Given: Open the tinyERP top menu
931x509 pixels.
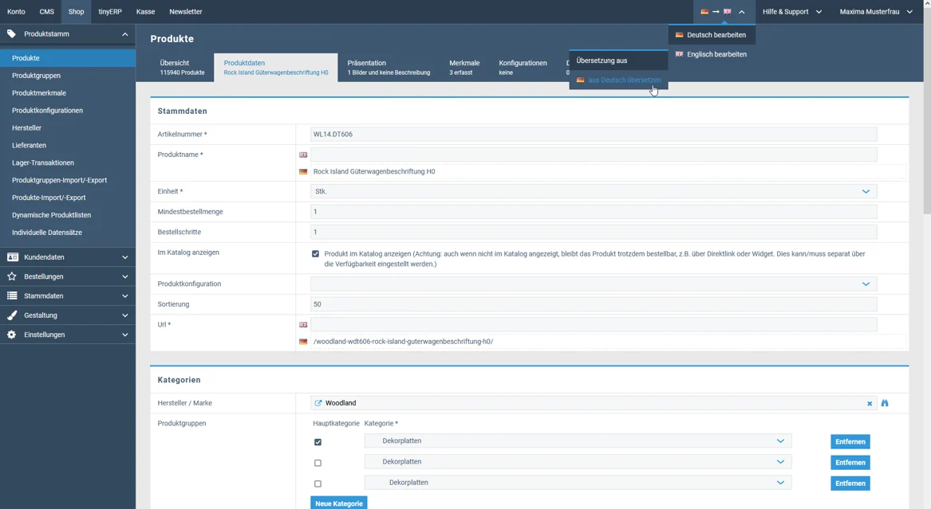Looking at the screenshot, I should [x=110, y=11].
